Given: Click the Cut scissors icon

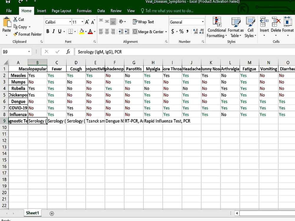Looking at the screenshot, I should click(15, 19).
